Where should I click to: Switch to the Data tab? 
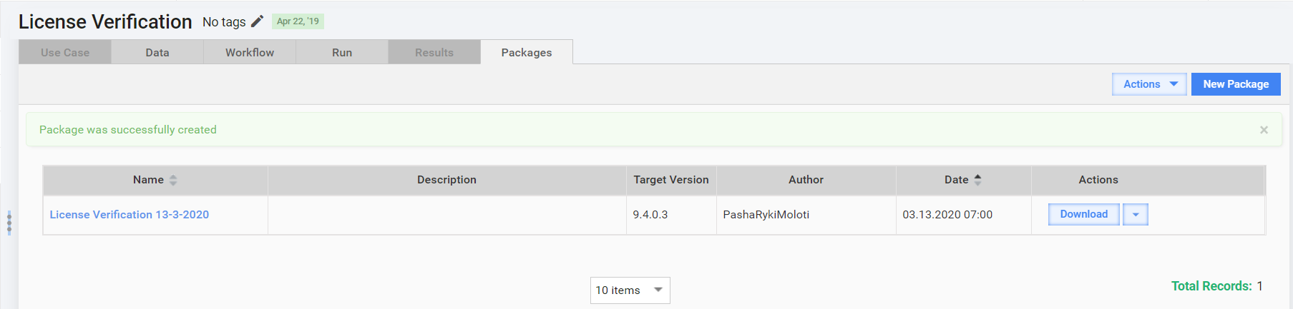point(157,52)
